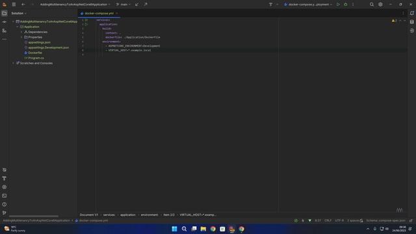Open the Database tool window icon
This screenshot has height=234, width=416.
click(x=411, y=22)
